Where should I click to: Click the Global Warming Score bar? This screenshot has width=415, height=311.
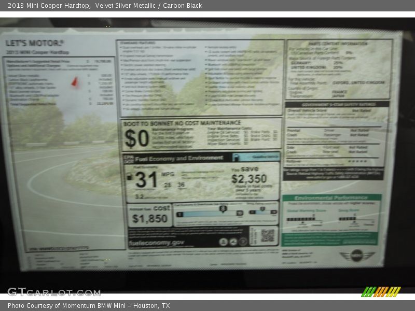[301, 219]
